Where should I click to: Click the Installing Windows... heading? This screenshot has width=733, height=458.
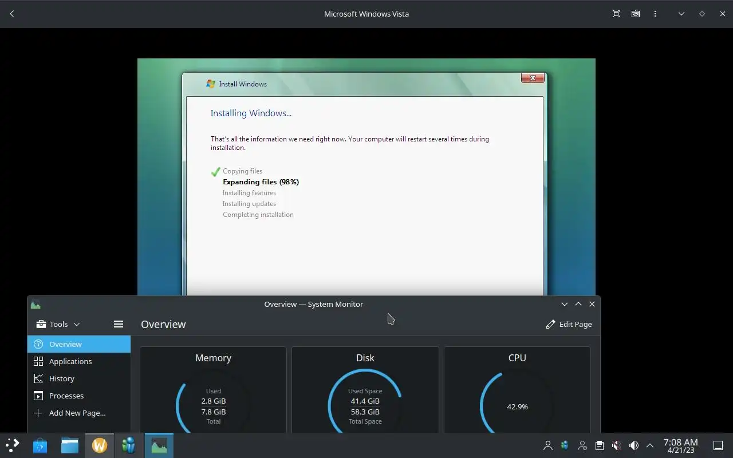[x=251, y=113]
